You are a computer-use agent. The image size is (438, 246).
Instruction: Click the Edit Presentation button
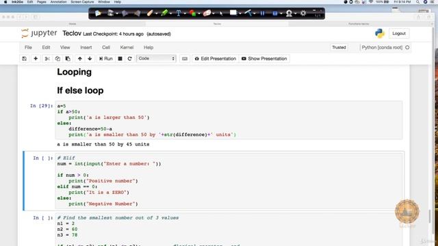point(216,59)
